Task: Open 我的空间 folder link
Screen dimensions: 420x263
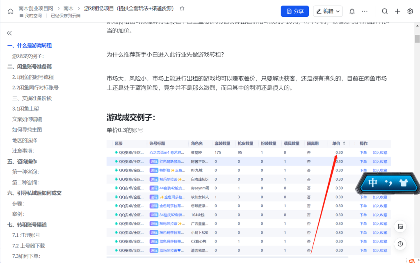Action: point(33,16)
